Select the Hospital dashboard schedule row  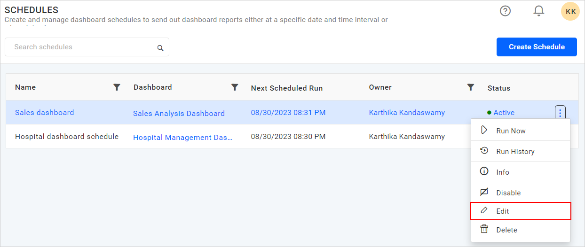tap(67, 137)
